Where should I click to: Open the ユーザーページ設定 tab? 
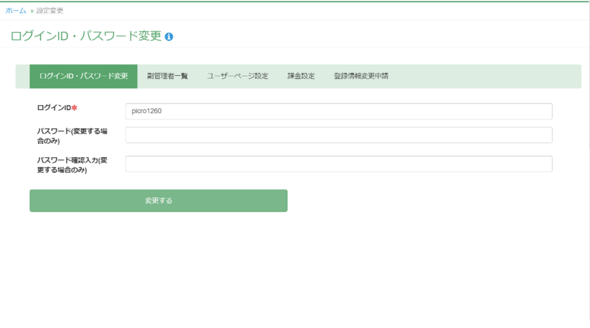click(237, 77)
